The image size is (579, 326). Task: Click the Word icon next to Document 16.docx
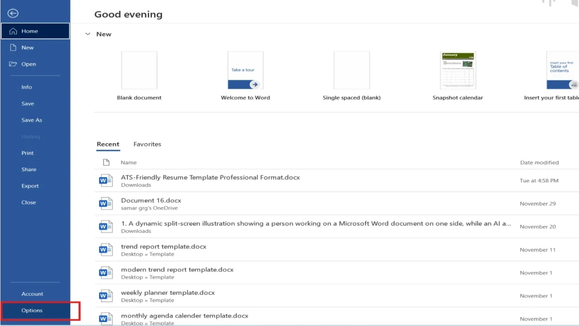coord(106,203)
